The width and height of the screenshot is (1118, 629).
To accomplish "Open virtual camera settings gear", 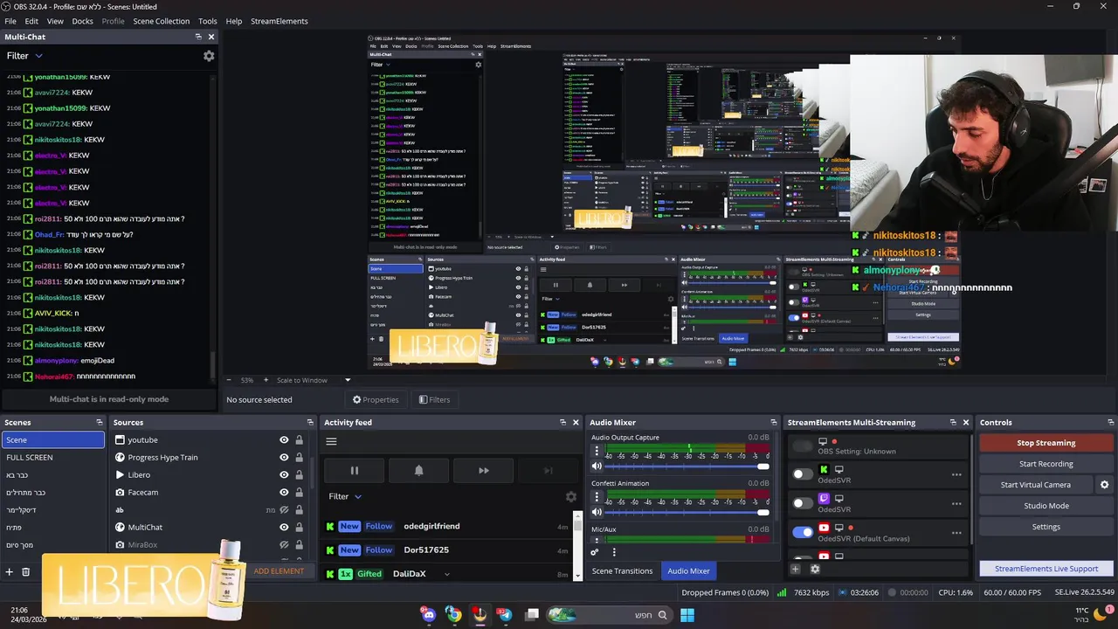I will click(1104, 485).
